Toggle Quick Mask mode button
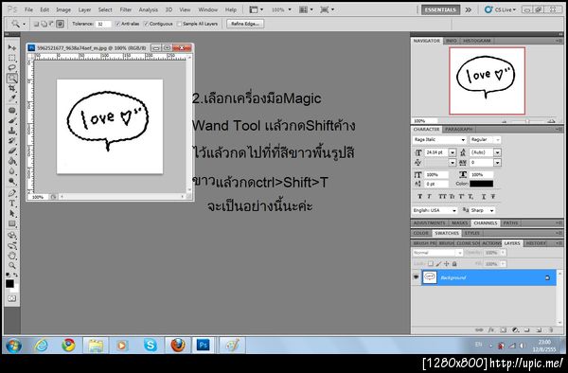This screenshot has width=568, height=373. [12, 298]
